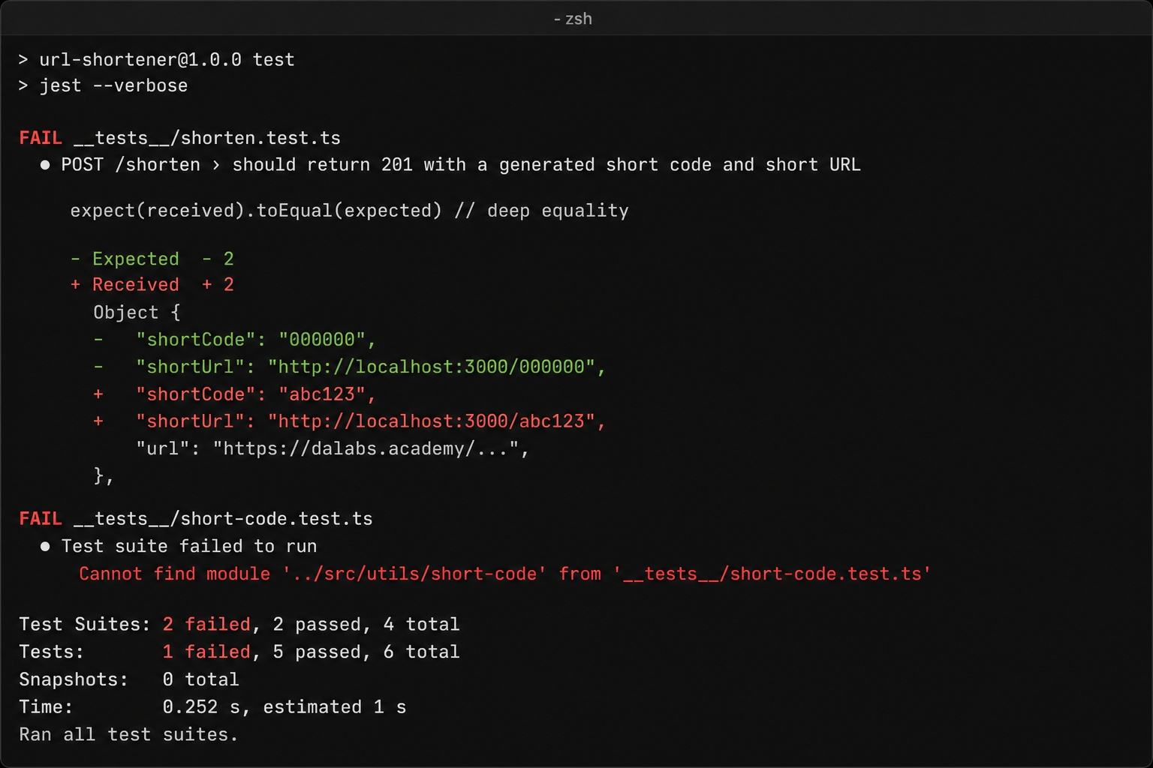Click the 'POST /shorten' test description line
The image size is (1153, 768).
point(450,165)
